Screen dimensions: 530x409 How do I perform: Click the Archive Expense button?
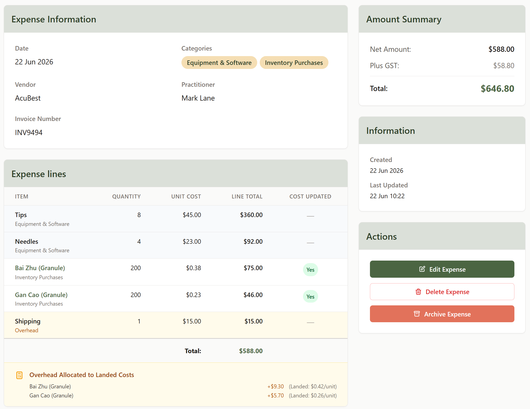pos(442,314)
